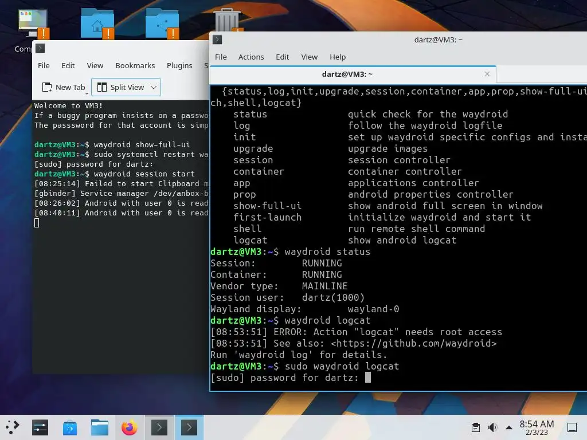587x440 pixels.
Task: Click the github.com/waydroid link text
Action: 414,344
